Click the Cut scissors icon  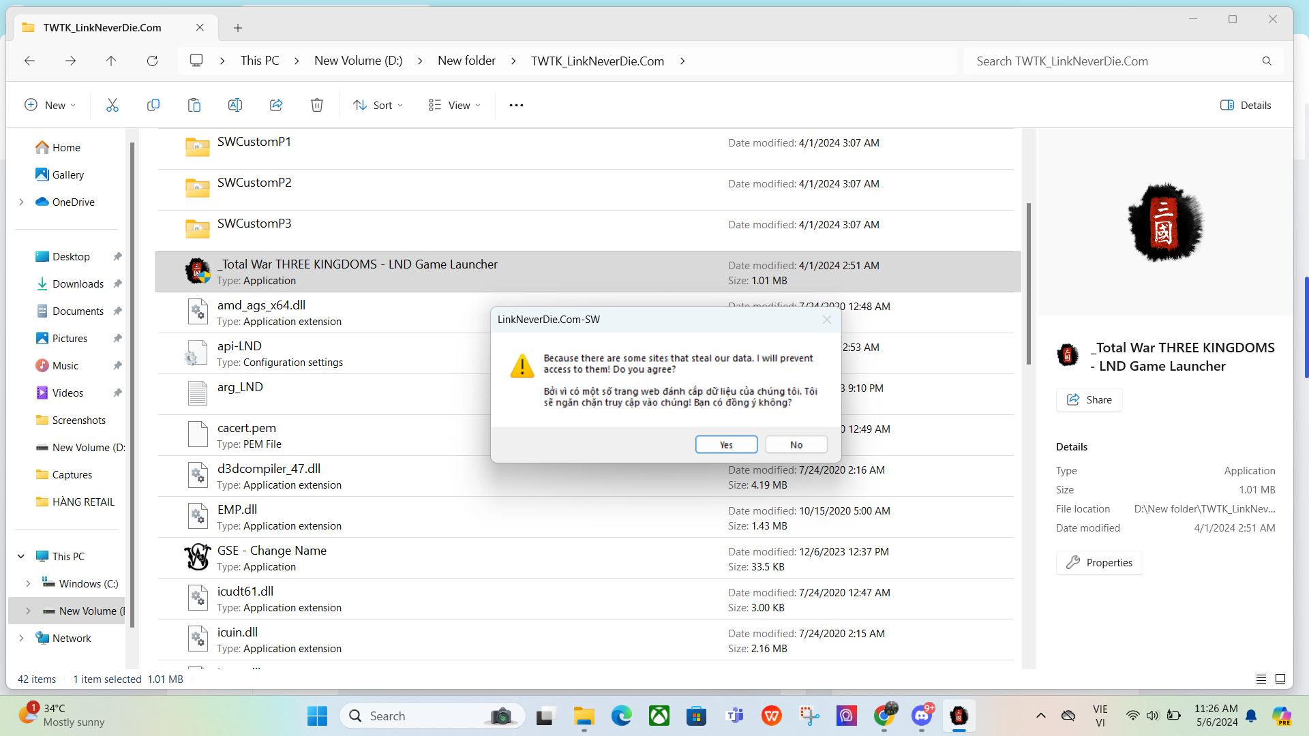pyautogui.click(x=112, y=105)
